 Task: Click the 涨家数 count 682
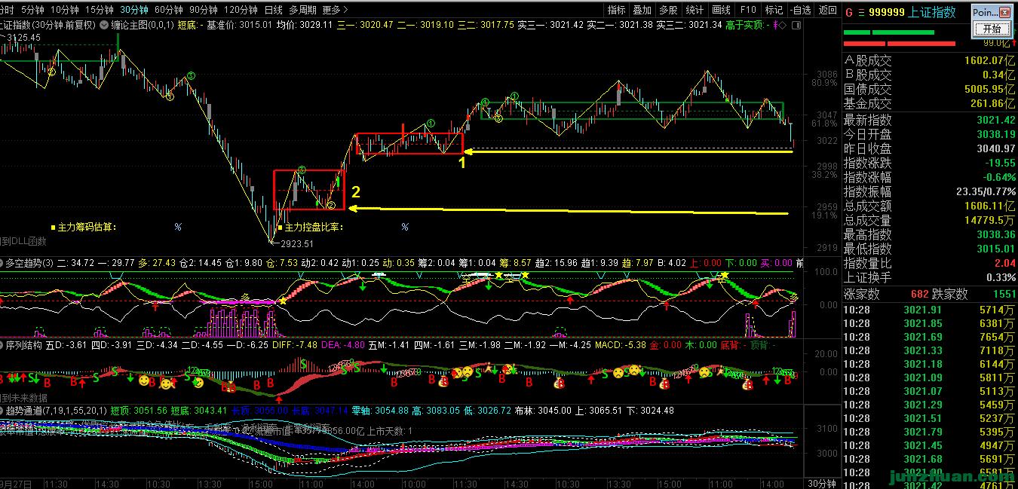(920, 294)
